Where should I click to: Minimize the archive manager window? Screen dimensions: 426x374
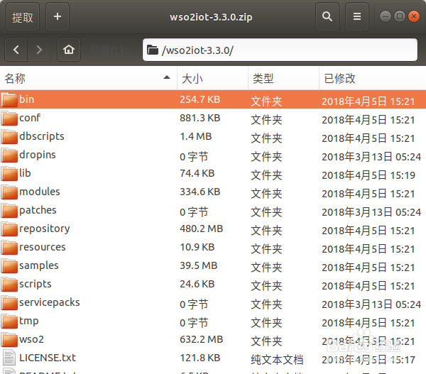coord(386,16)
